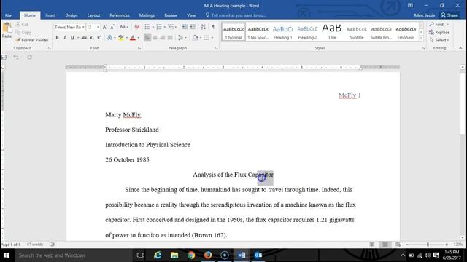Click the Undo button
Screen dimensions: 467x262
pyautogui.click(x=15, y=57)
